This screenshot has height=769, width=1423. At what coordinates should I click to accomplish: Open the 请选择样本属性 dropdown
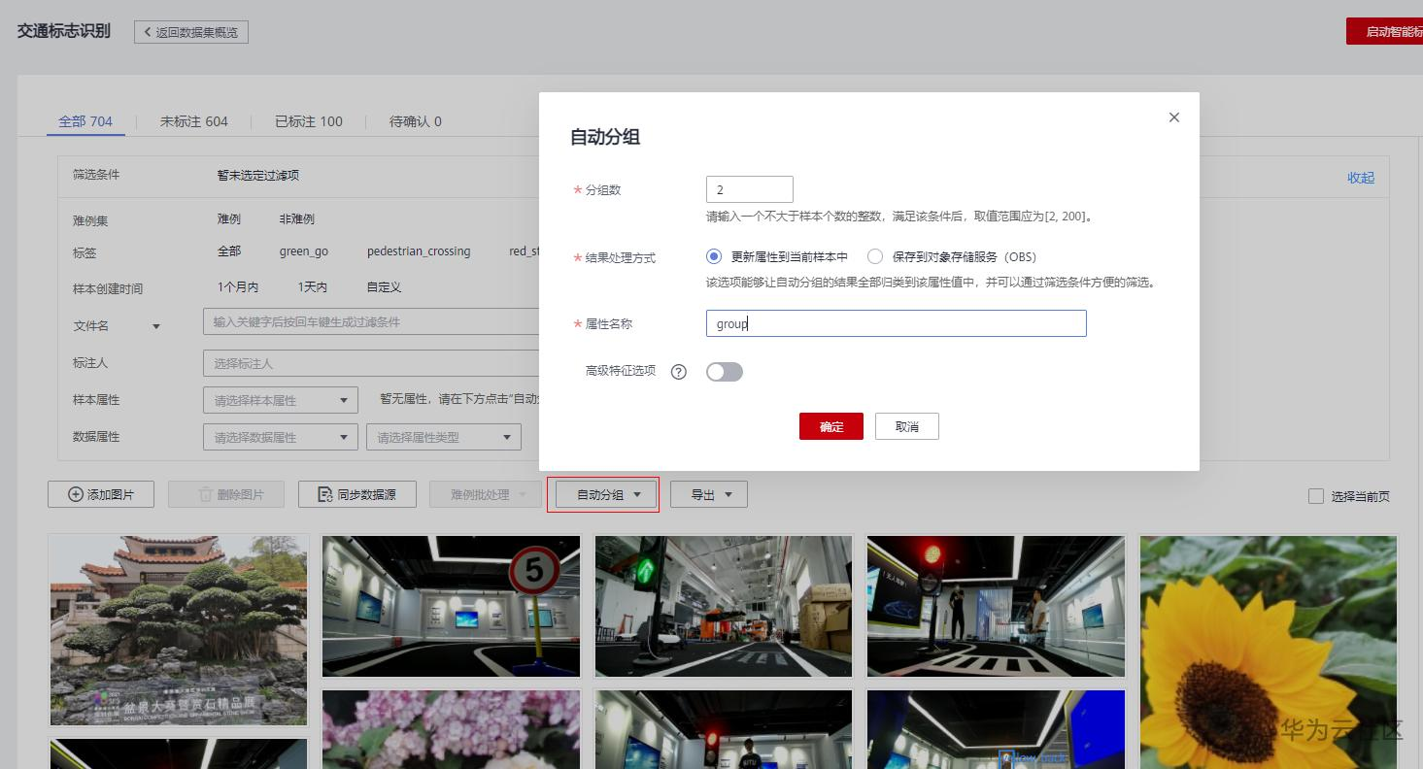(x=280, y=400)
